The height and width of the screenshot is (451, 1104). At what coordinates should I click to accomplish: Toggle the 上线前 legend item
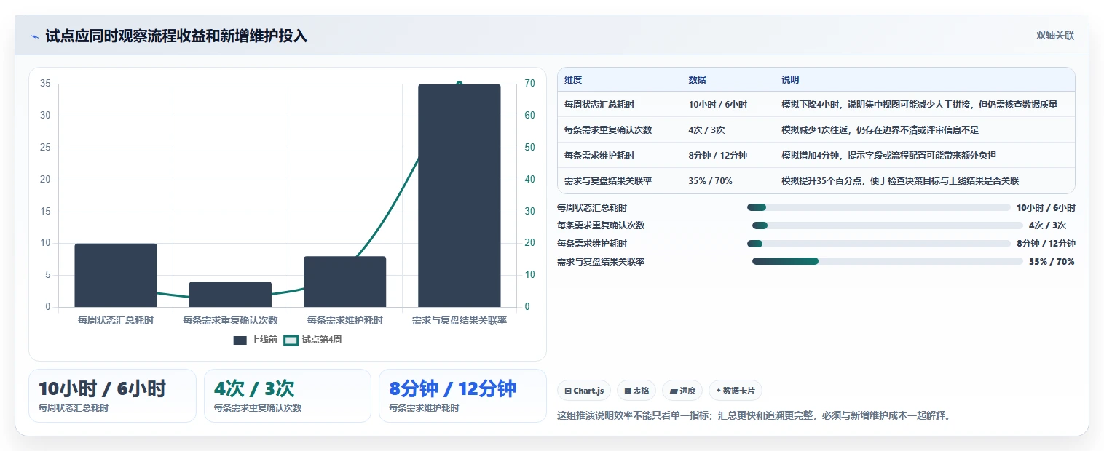(255, 340)
